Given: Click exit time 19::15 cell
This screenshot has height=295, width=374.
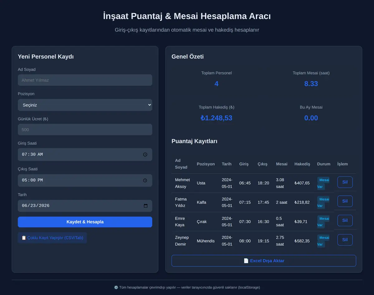Looking at the screenshot, I should pos(263,241).
